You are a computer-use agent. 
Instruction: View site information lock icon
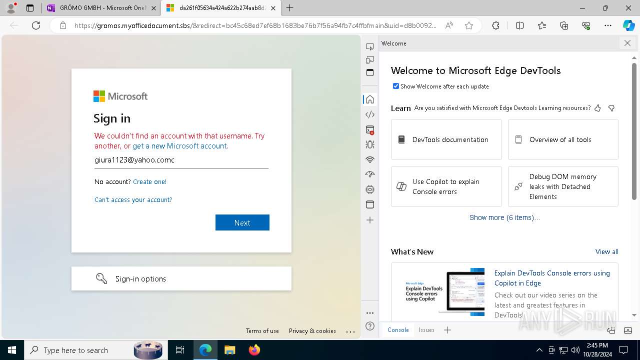click(x=63, y=25)
